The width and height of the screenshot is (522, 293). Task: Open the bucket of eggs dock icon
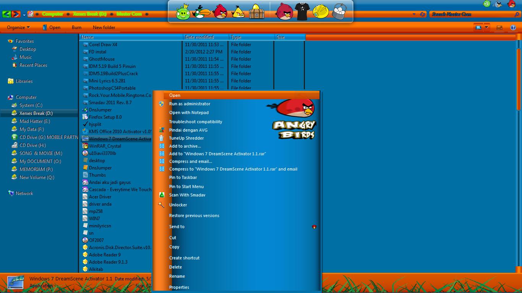click(339, 11)
